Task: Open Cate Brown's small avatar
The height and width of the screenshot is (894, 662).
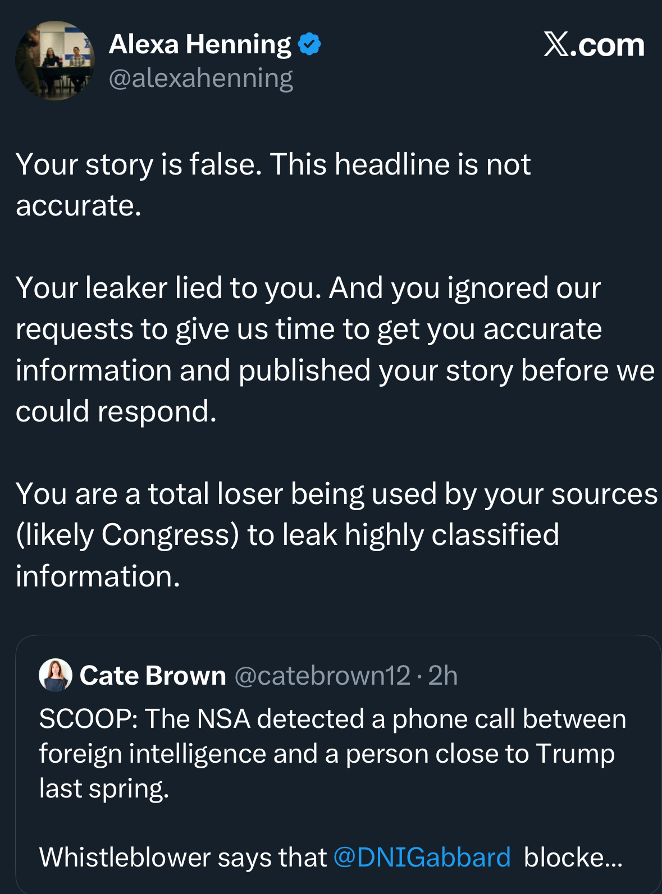Action: [x=55, y=675]
